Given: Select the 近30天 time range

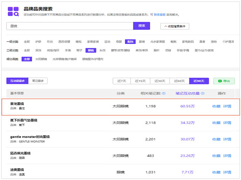Looking at the screenshot, I should click(160, 81).
